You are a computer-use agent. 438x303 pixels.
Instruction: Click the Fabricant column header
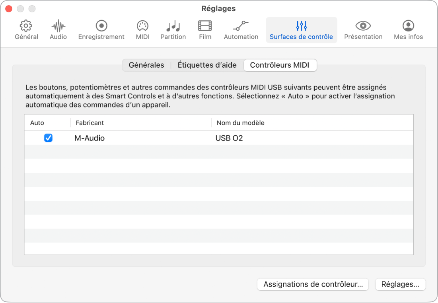[x=90, y=123]
